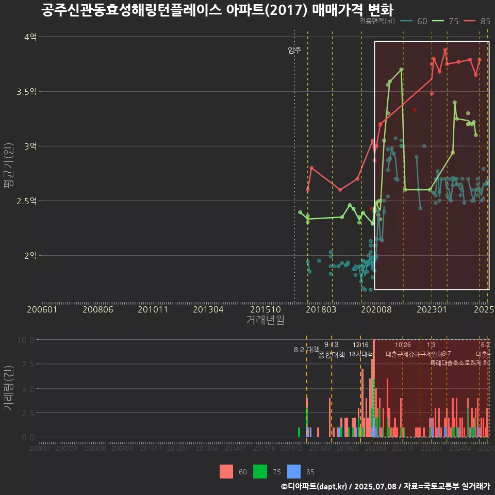The height and width of the screenshot is (495, 495).
Task: Click 201803 on the price chart x-axis
Action: pos(321,309)
